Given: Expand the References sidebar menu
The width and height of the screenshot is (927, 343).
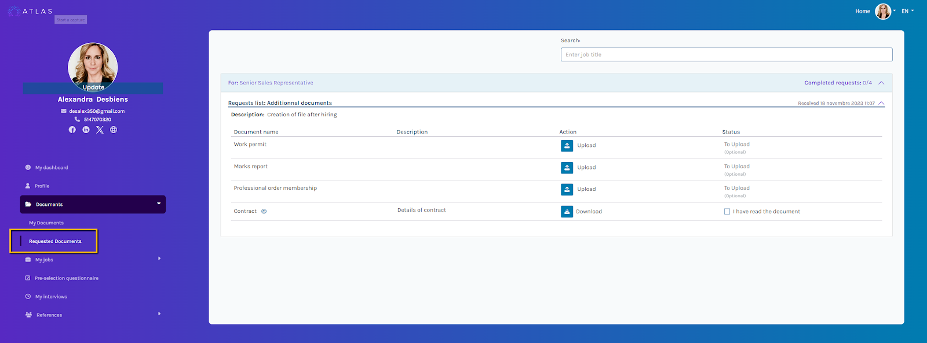Looking at the screenshot, I should click(93, 315).
